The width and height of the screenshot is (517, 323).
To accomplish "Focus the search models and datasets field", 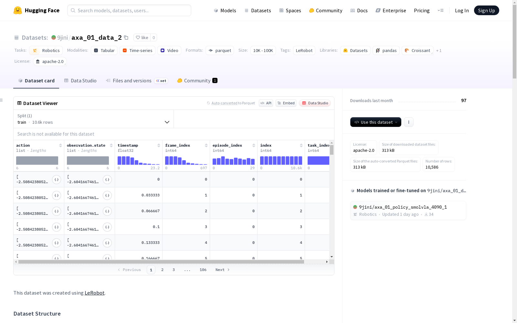I will coord(129,10).
